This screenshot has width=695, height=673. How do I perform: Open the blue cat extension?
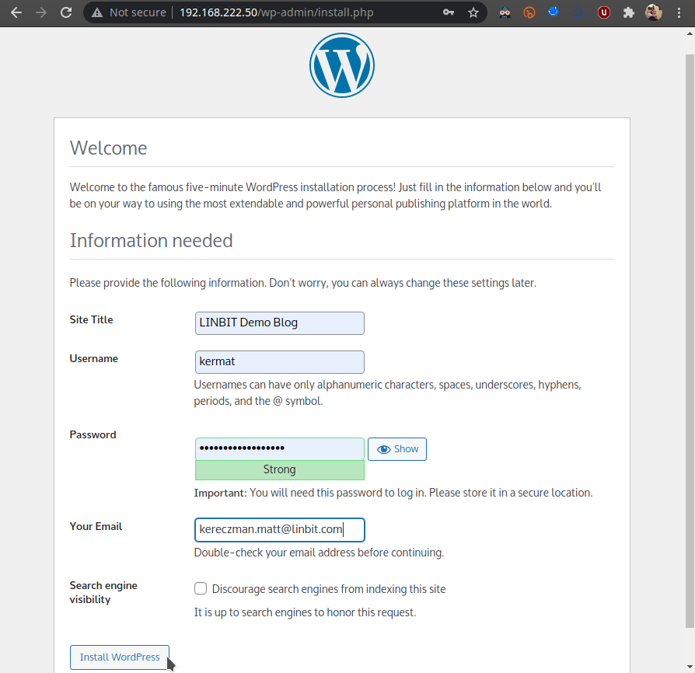pyautogui.click(x=554, y=12)
